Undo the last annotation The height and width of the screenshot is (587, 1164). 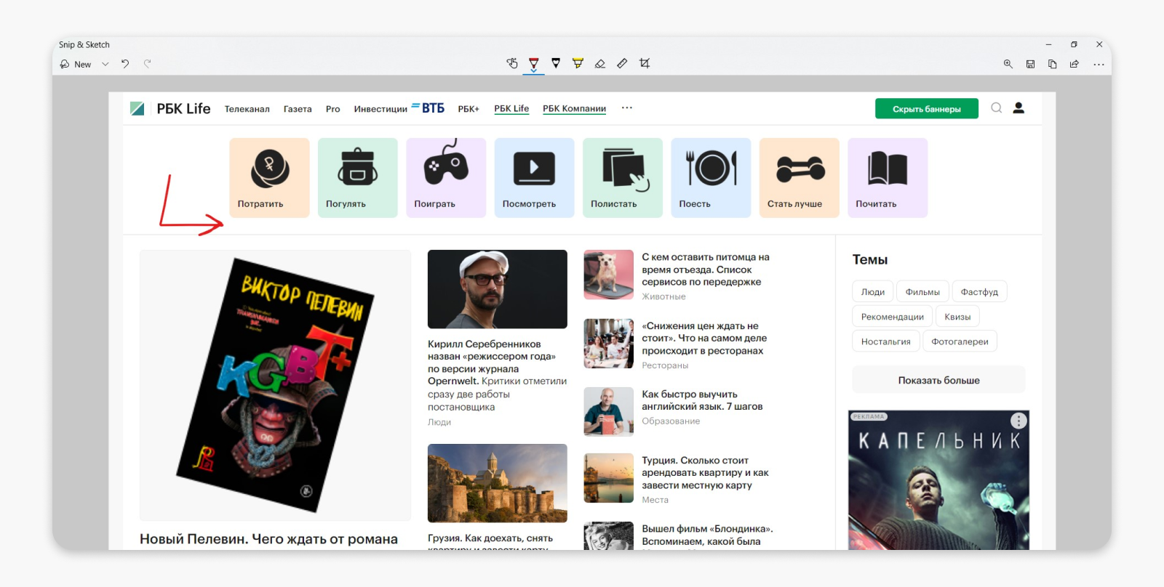(125, 64)
